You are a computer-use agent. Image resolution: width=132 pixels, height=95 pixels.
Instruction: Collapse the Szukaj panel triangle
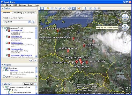(2, 8)
